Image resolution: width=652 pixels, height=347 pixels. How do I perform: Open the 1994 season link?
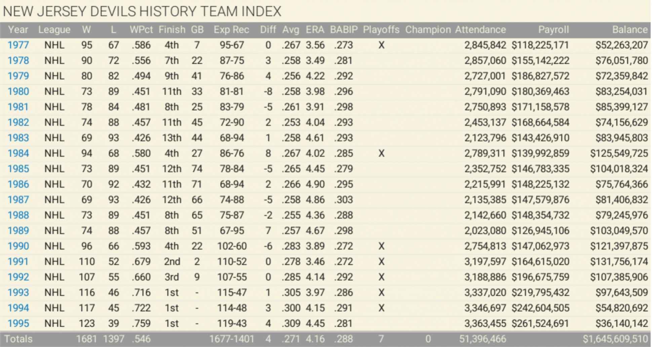(x=18, y=308)
